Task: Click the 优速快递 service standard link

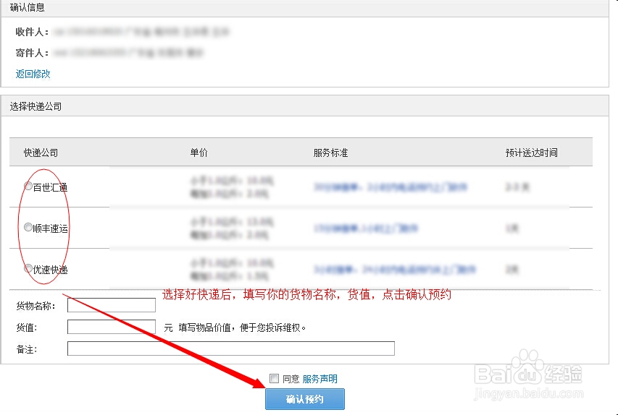Action: [x=395, y=270]
